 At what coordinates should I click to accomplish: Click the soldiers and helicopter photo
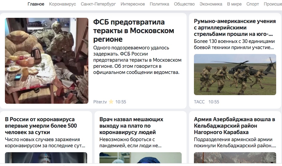[235, 75]
